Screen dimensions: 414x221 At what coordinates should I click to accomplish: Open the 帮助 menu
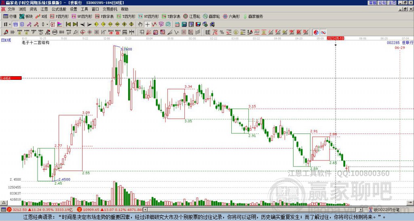click(125, 9)
